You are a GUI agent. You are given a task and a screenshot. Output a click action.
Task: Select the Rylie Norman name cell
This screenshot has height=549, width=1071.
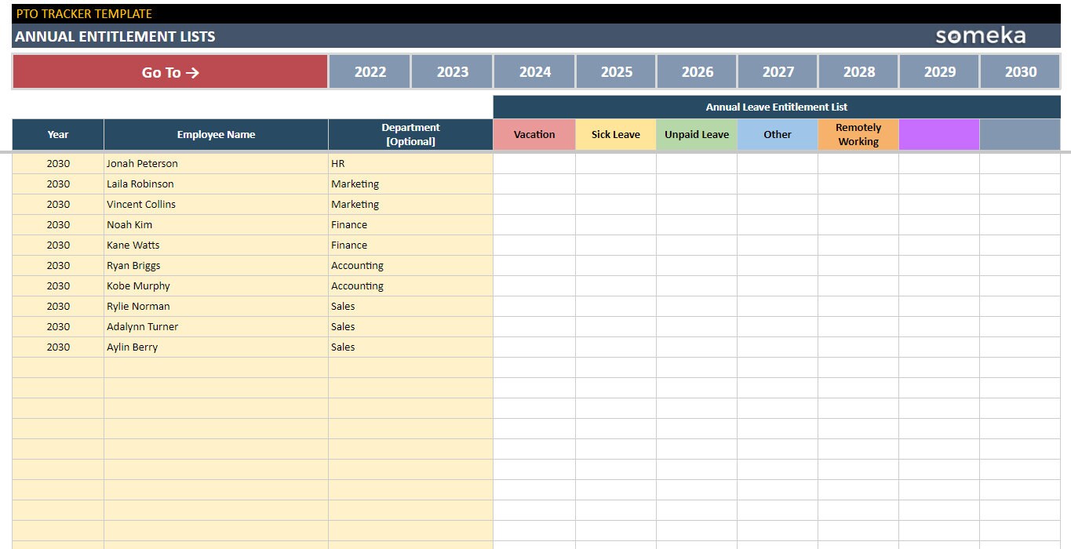point(216,306)
